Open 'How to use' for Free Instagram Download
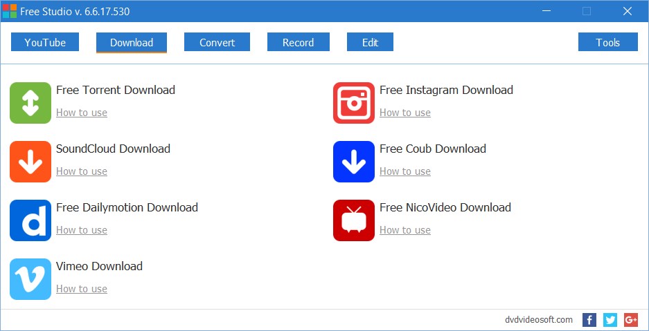This screenshot has width=649, height=331. pos(405,113)
